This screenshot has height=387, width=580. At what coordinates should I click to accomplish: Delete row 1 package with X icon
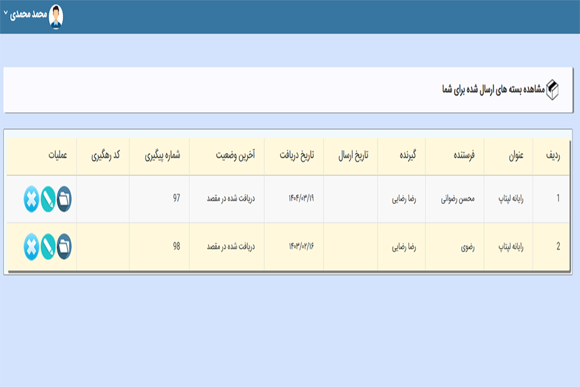32,199
